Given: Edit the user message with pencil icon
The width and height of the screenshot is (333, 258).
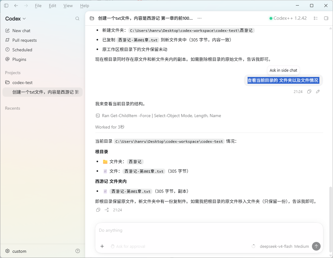Looking at the screenshot, I should (x=318, y=91).
